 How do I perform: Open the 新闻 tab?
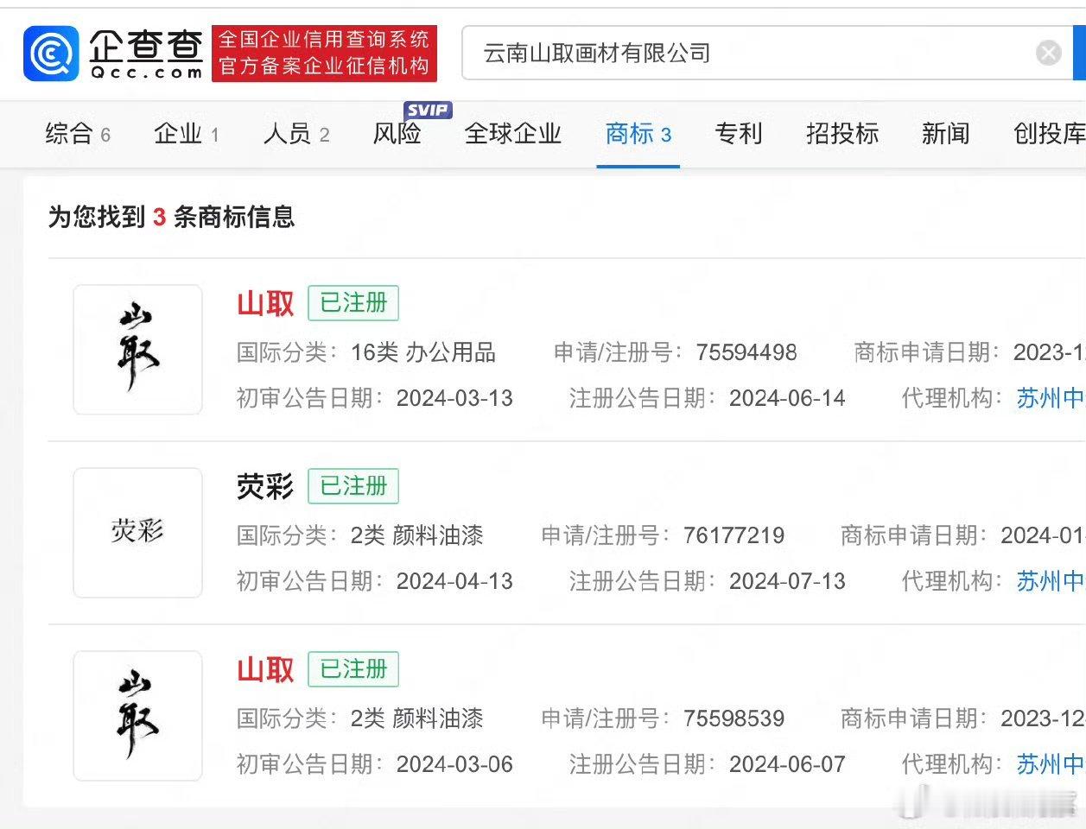(946, 134)
